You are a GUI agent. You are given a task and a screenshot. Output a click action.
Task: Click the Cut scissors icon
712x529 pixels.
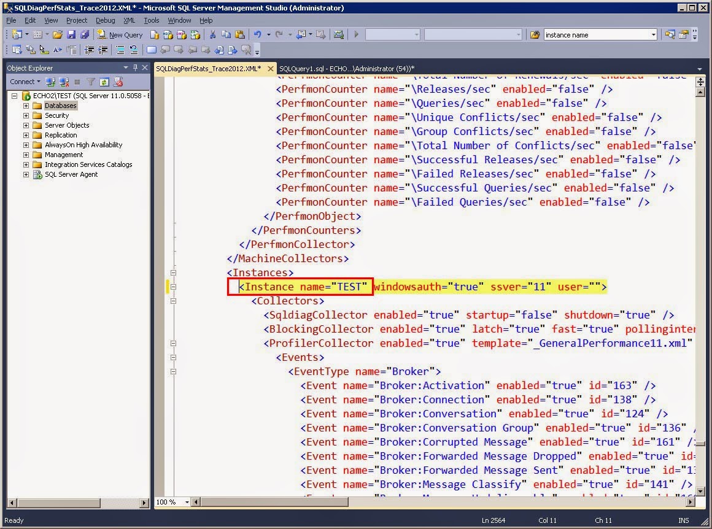[212, 35]
